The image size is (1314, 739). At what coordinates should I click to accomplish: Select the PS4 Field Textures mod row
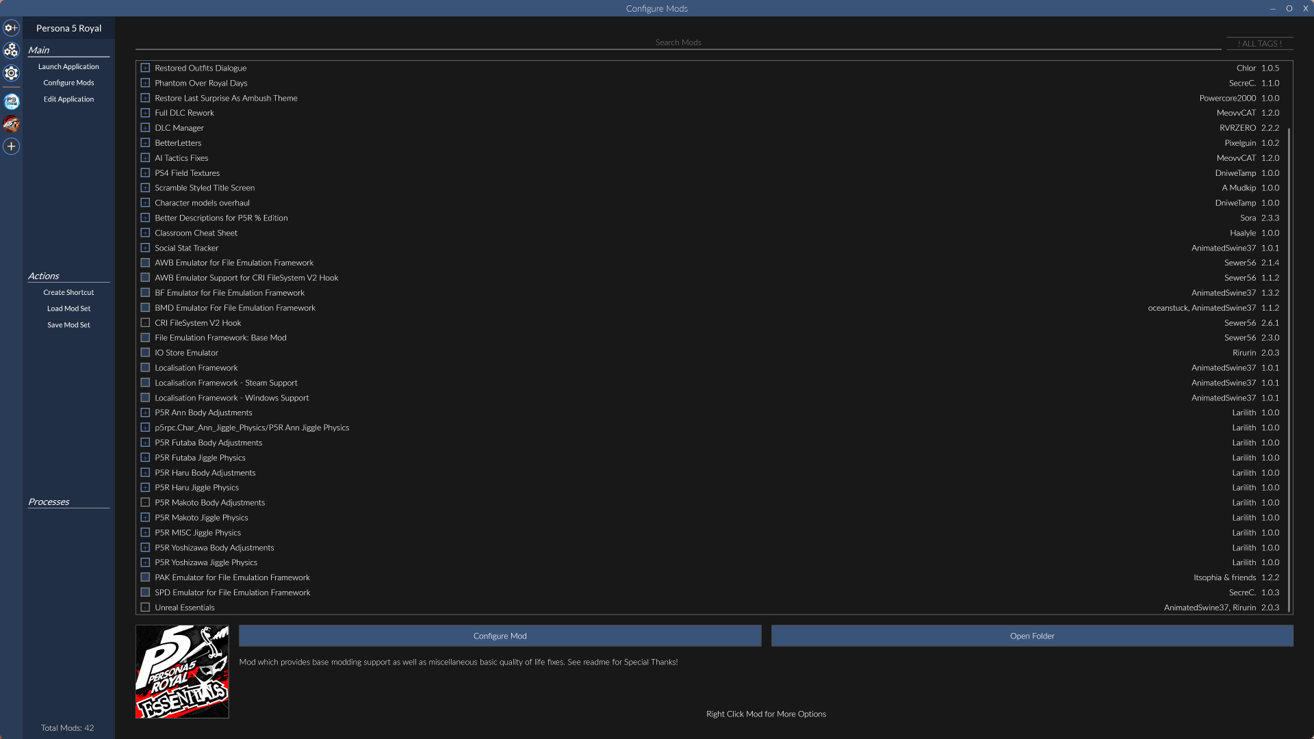pyautogui.click(x=712, y=173)
